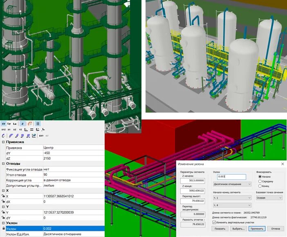Click the orange bend shape icon
Viewport: 287px width, 237px height.
pyautogui.click(x=30, y=124)
